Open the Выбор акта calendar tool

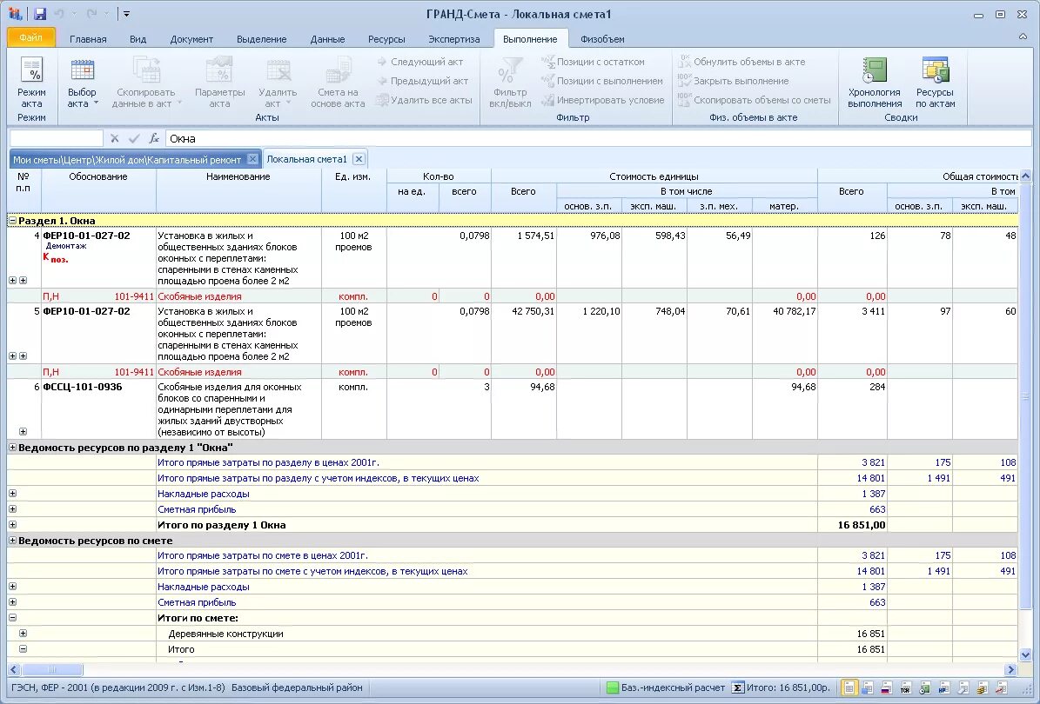point(83,71)
